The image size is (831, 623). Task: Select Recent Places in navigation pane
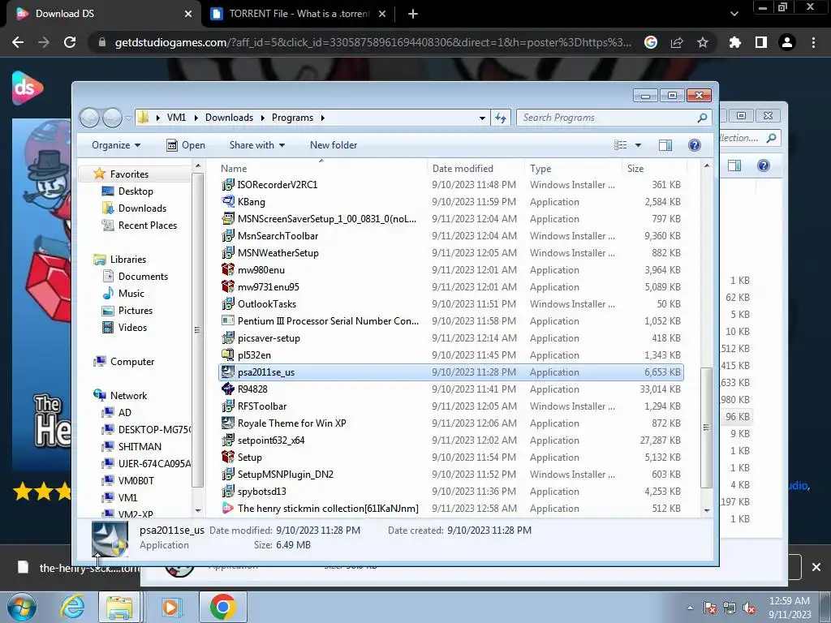click(x=148, y=226)
